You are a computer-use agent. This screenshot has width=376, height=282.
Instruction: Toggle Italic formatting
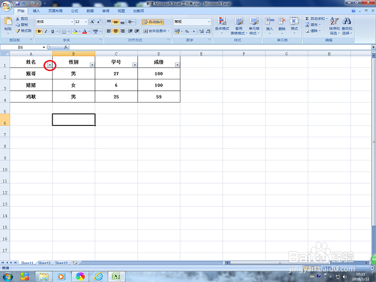click(46, 31)
